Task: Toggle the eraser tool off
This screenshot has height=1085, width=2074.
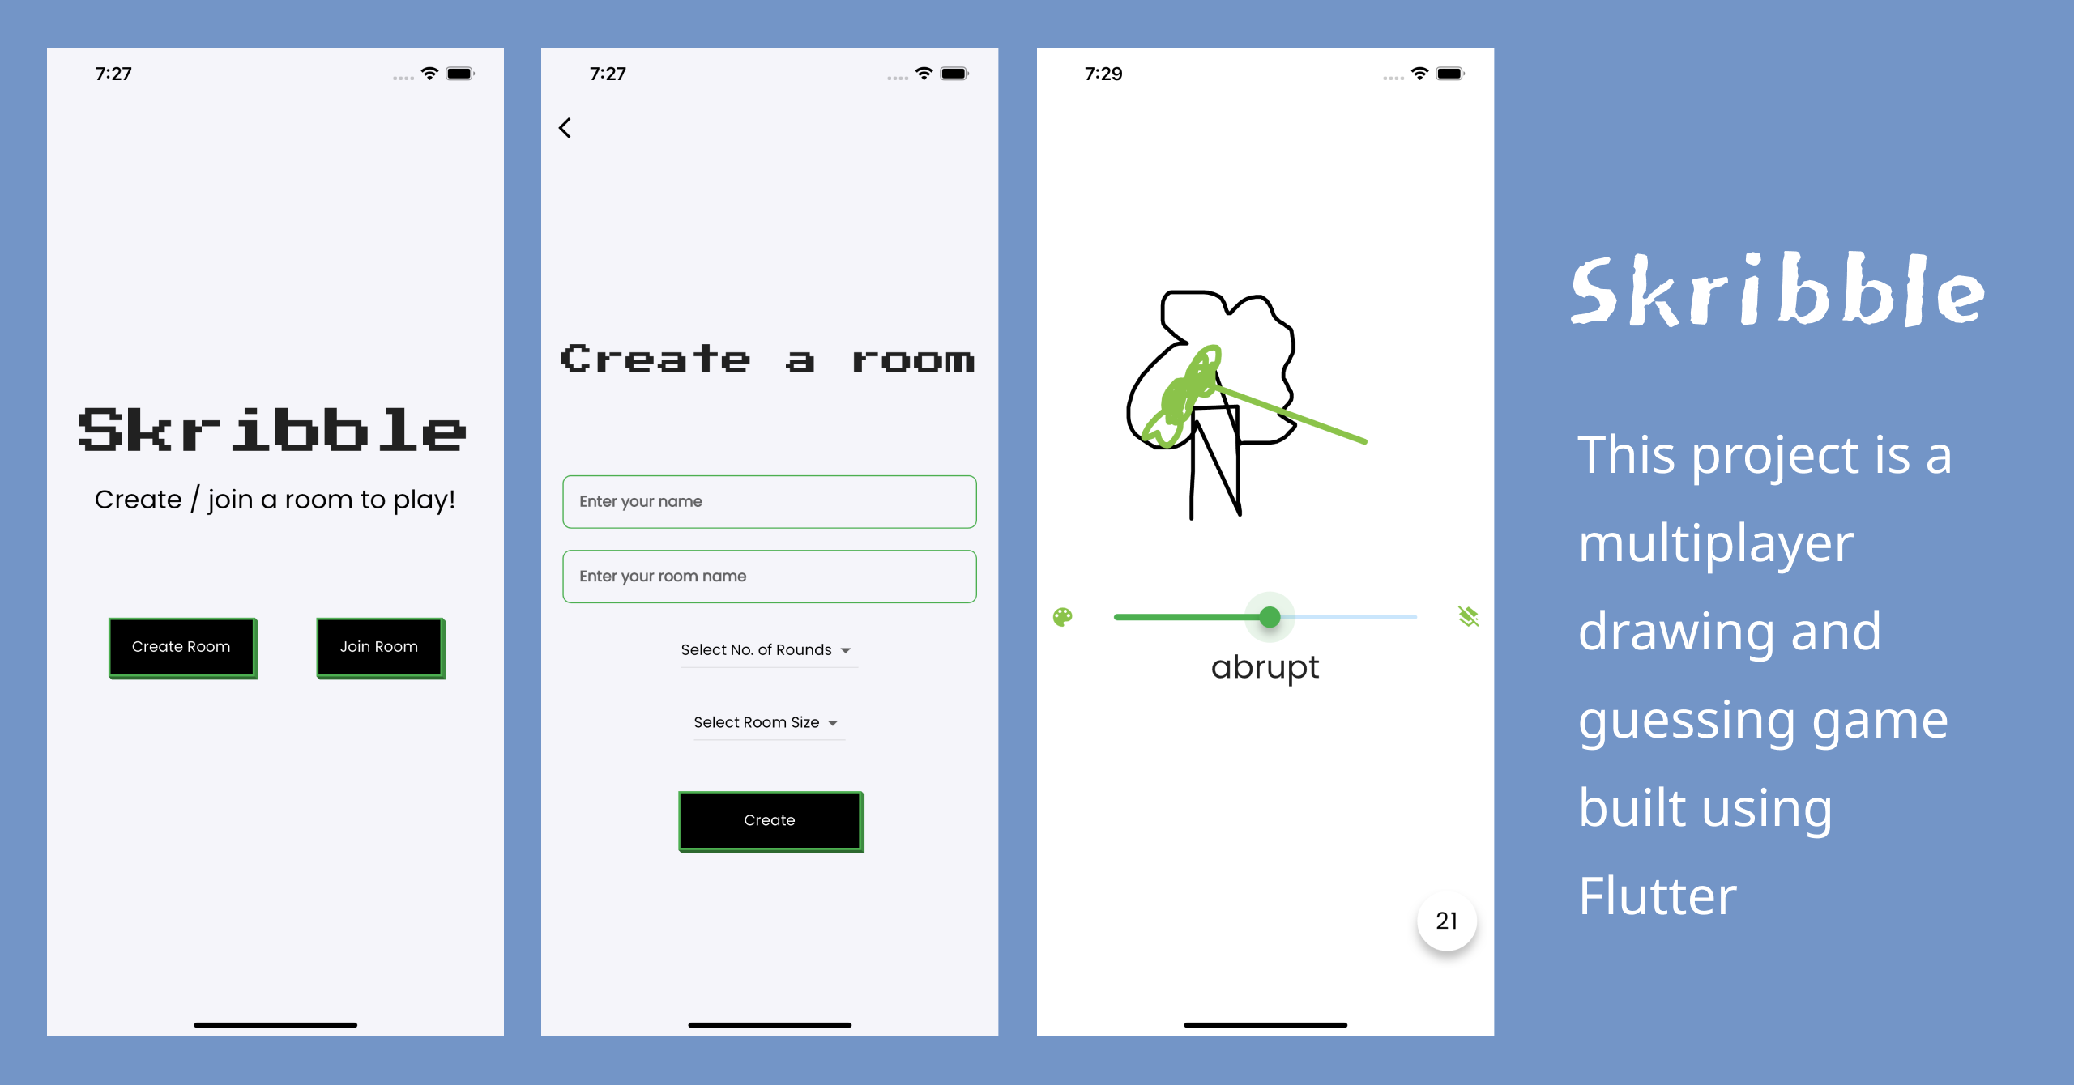Action: pyautogui.click(x=1468, y=617)
